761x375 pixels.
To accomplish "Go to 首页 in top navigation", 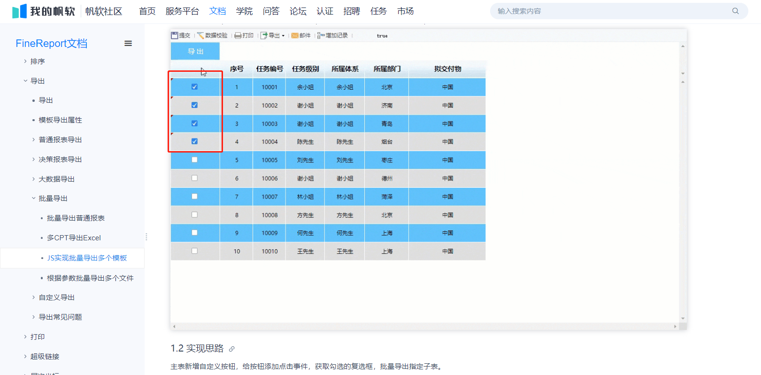I will pos(147,11).
